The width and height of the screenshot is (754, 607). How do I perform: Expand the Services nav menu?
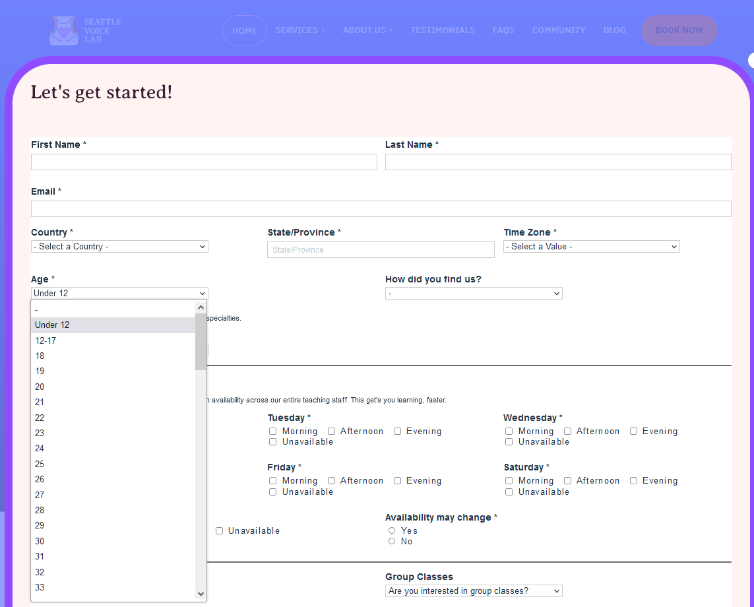pyautogui.click(x=300, y=30)
